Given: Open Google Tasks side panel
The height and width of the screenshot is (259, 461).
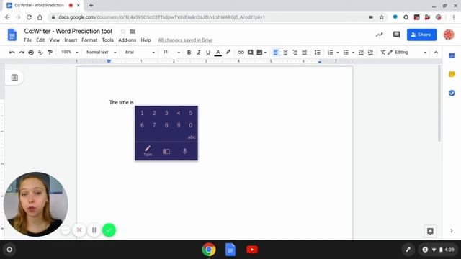Looking at the screenshot, I should [x=452, y=93].
